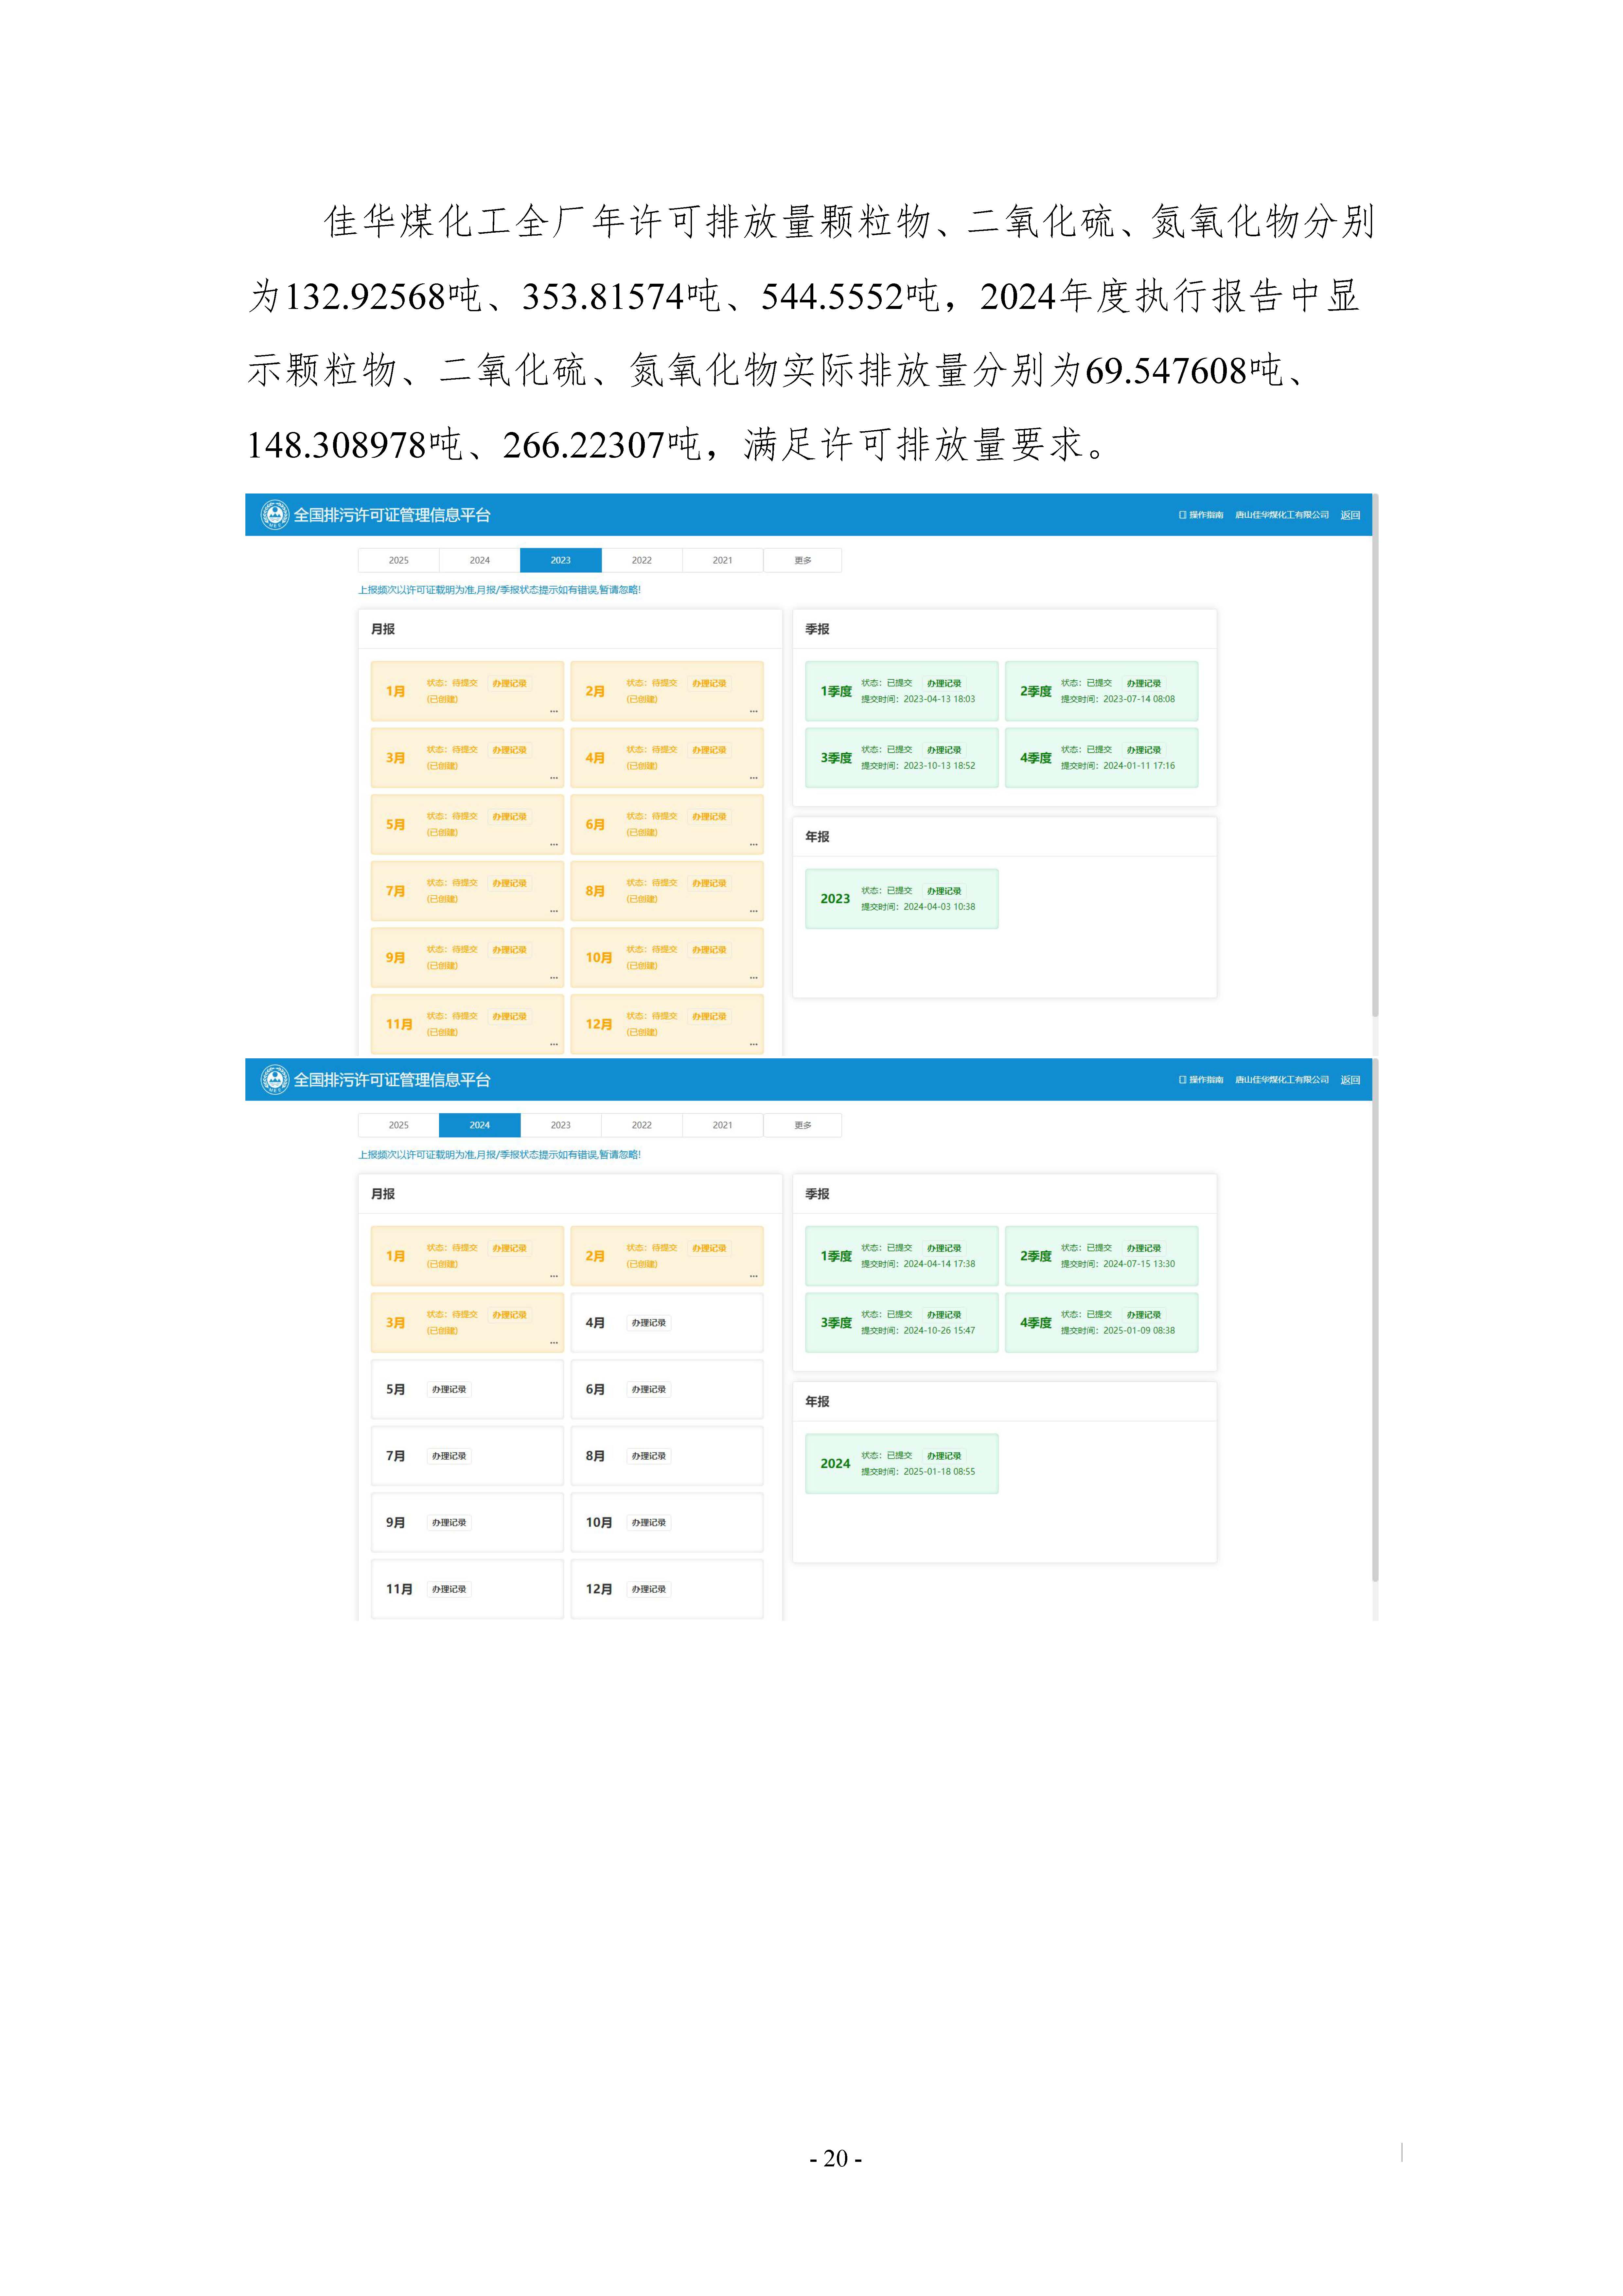Open the 9月 card's ellipsis menu in 2023 view

554,978
